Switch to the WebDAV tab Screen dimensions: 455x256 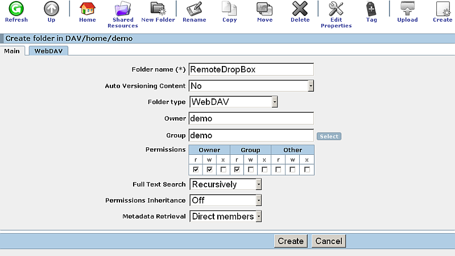tap(48, 51)
